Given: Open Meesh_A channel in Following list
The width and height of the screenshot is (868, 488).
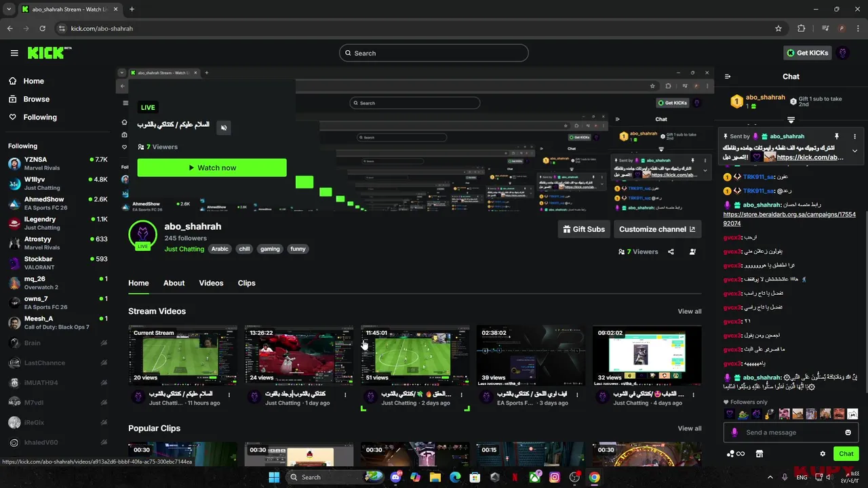Looking at the screenshot, I should point(58,323).
